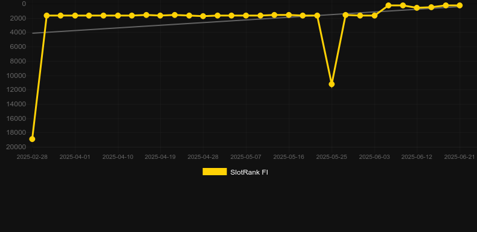The height and width of the screenshot is (232, 477).
Task: Select the data point above 2025-04-28
Action: point(203,16)
